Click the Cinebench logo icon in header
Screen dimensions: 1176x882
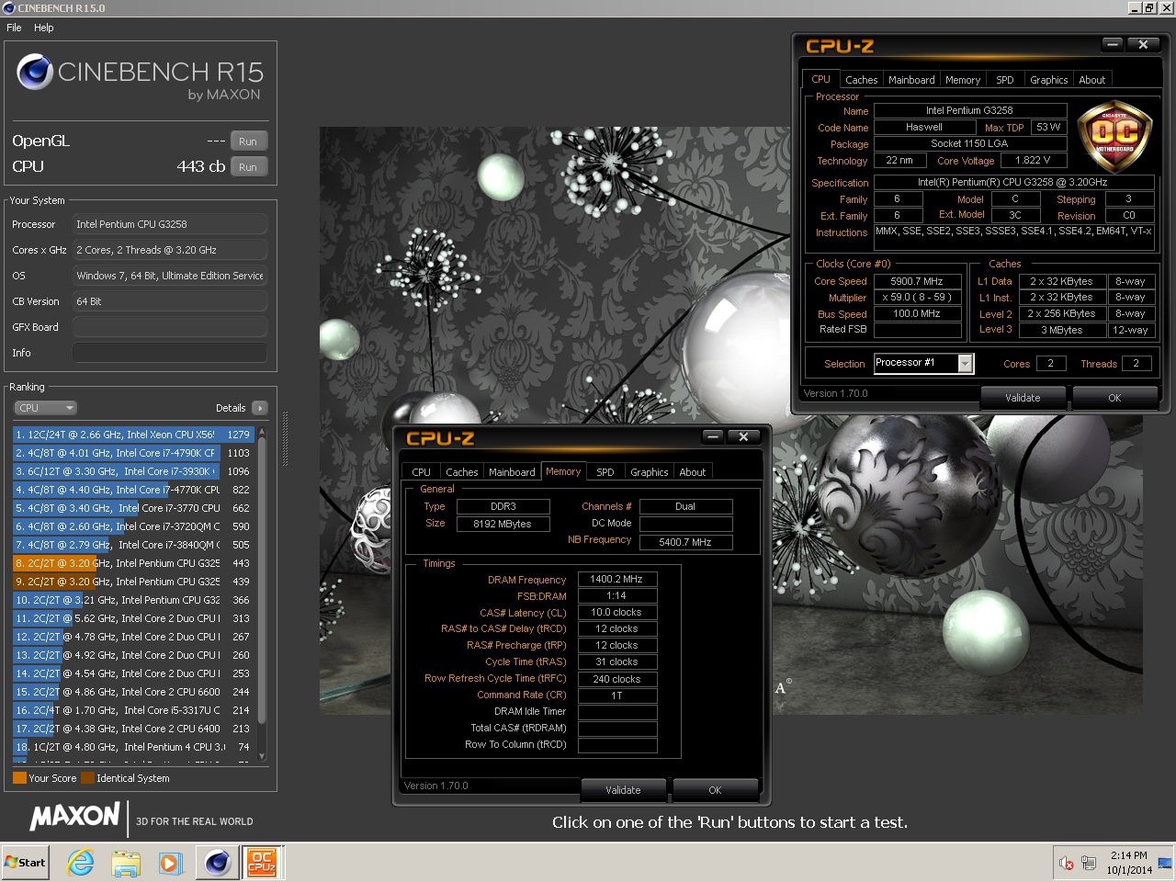pos(35,72)
